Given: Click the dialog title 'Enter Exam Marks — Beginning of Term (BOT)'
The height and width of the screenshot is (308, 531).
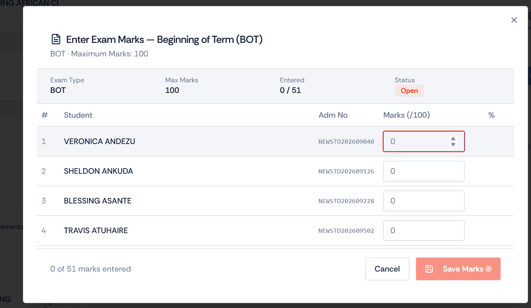Looking at the screenshot, I should 164,39.
